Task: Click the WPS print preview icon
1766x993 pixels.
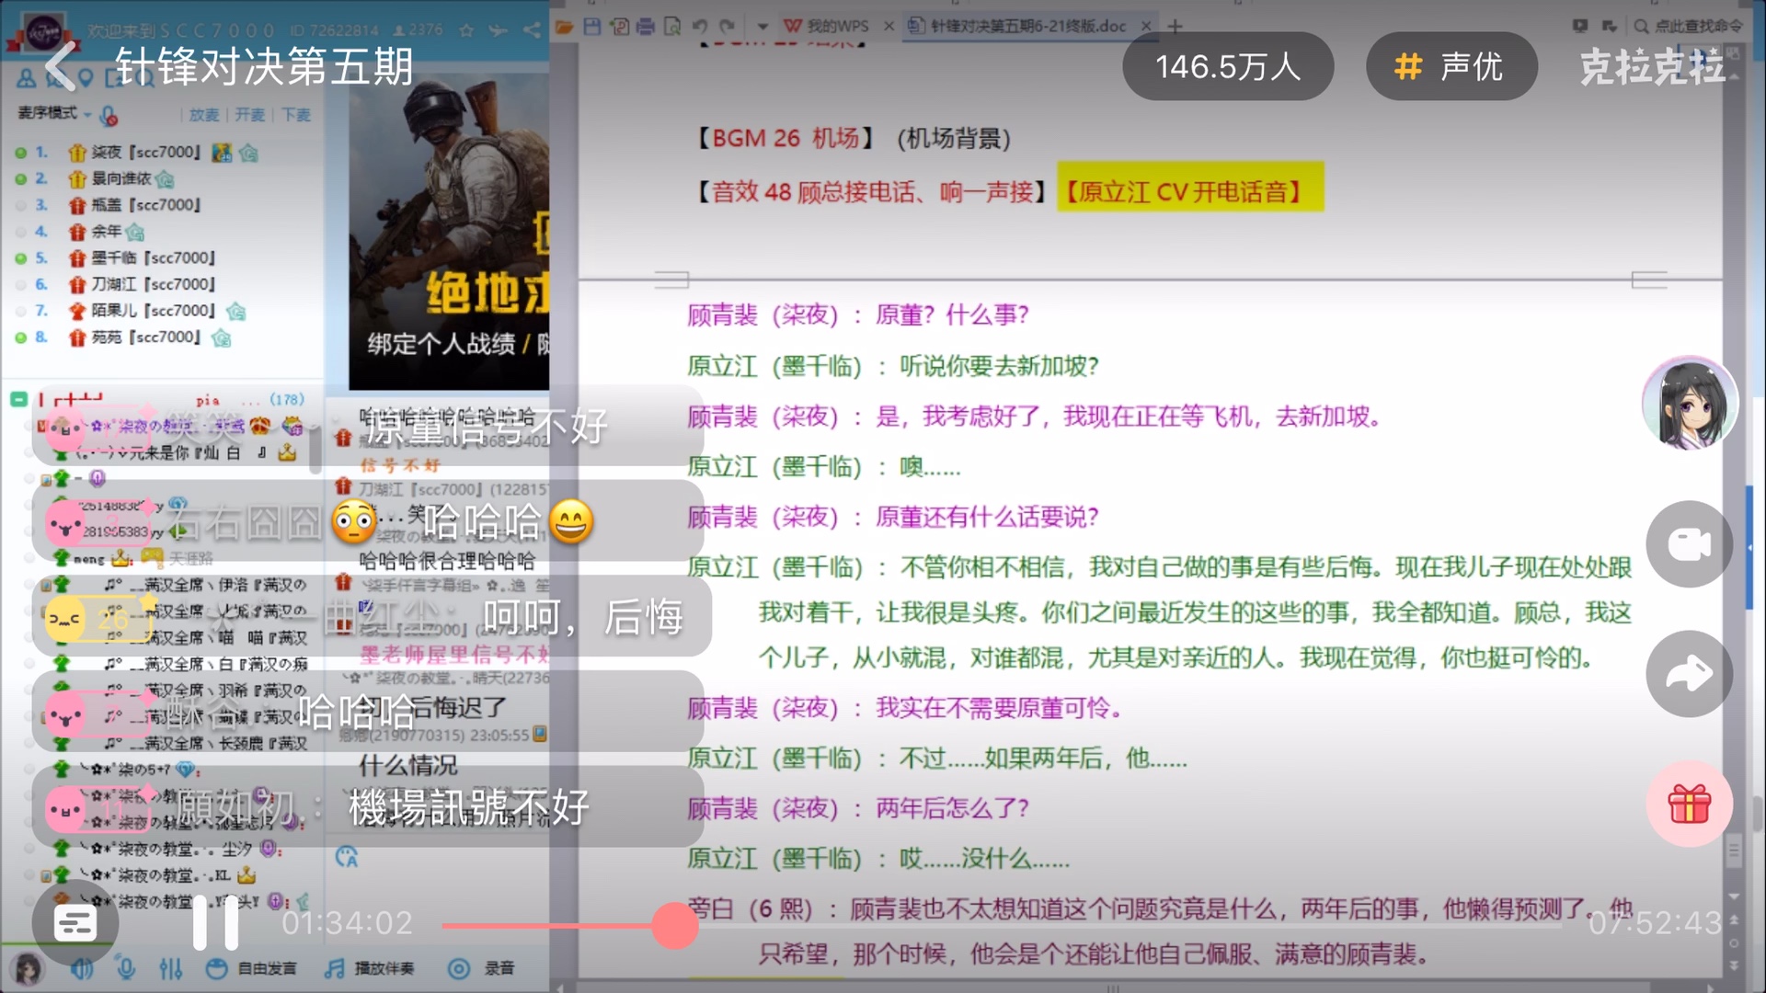Action: pos(672,27)
